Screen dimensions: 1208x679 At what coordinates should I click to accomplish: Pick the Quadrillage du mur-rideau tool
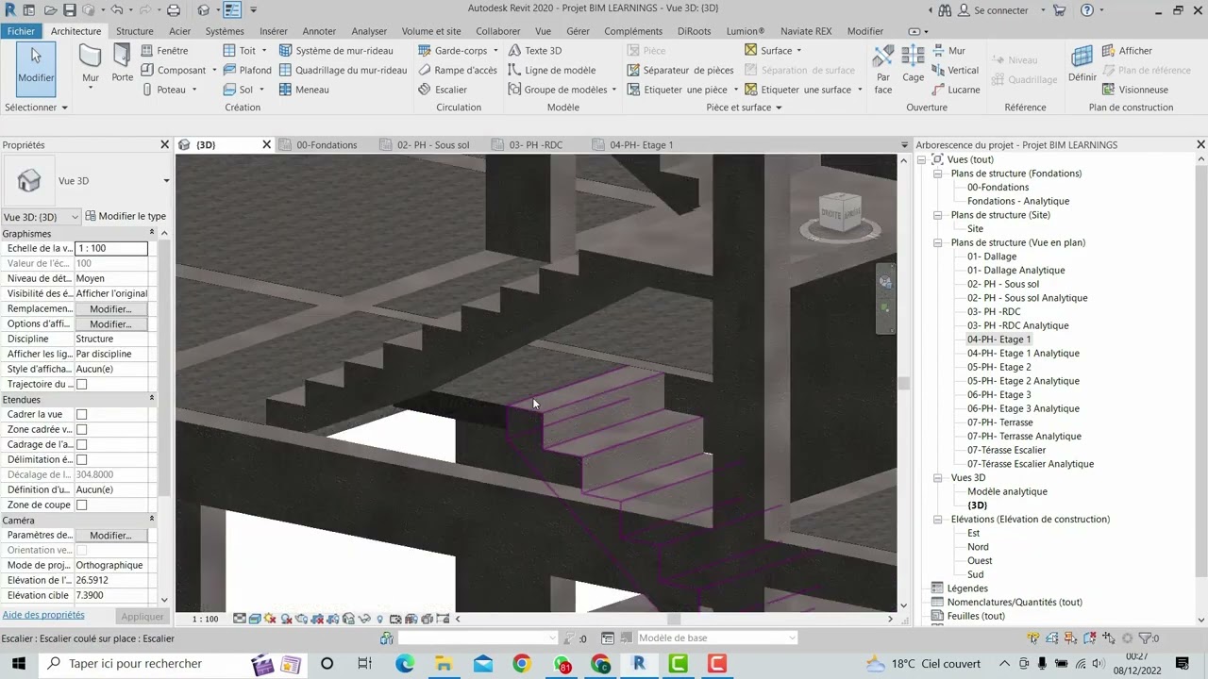click(x=343, y=70)
